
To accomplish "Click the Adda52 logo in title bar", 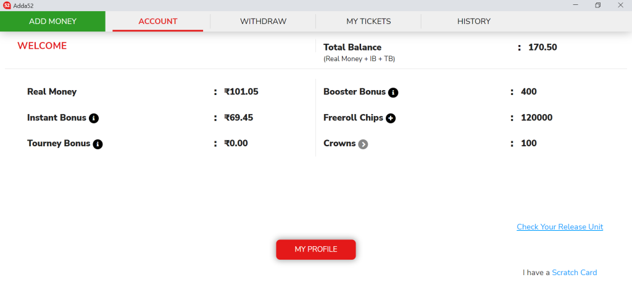I will (6, 5).
